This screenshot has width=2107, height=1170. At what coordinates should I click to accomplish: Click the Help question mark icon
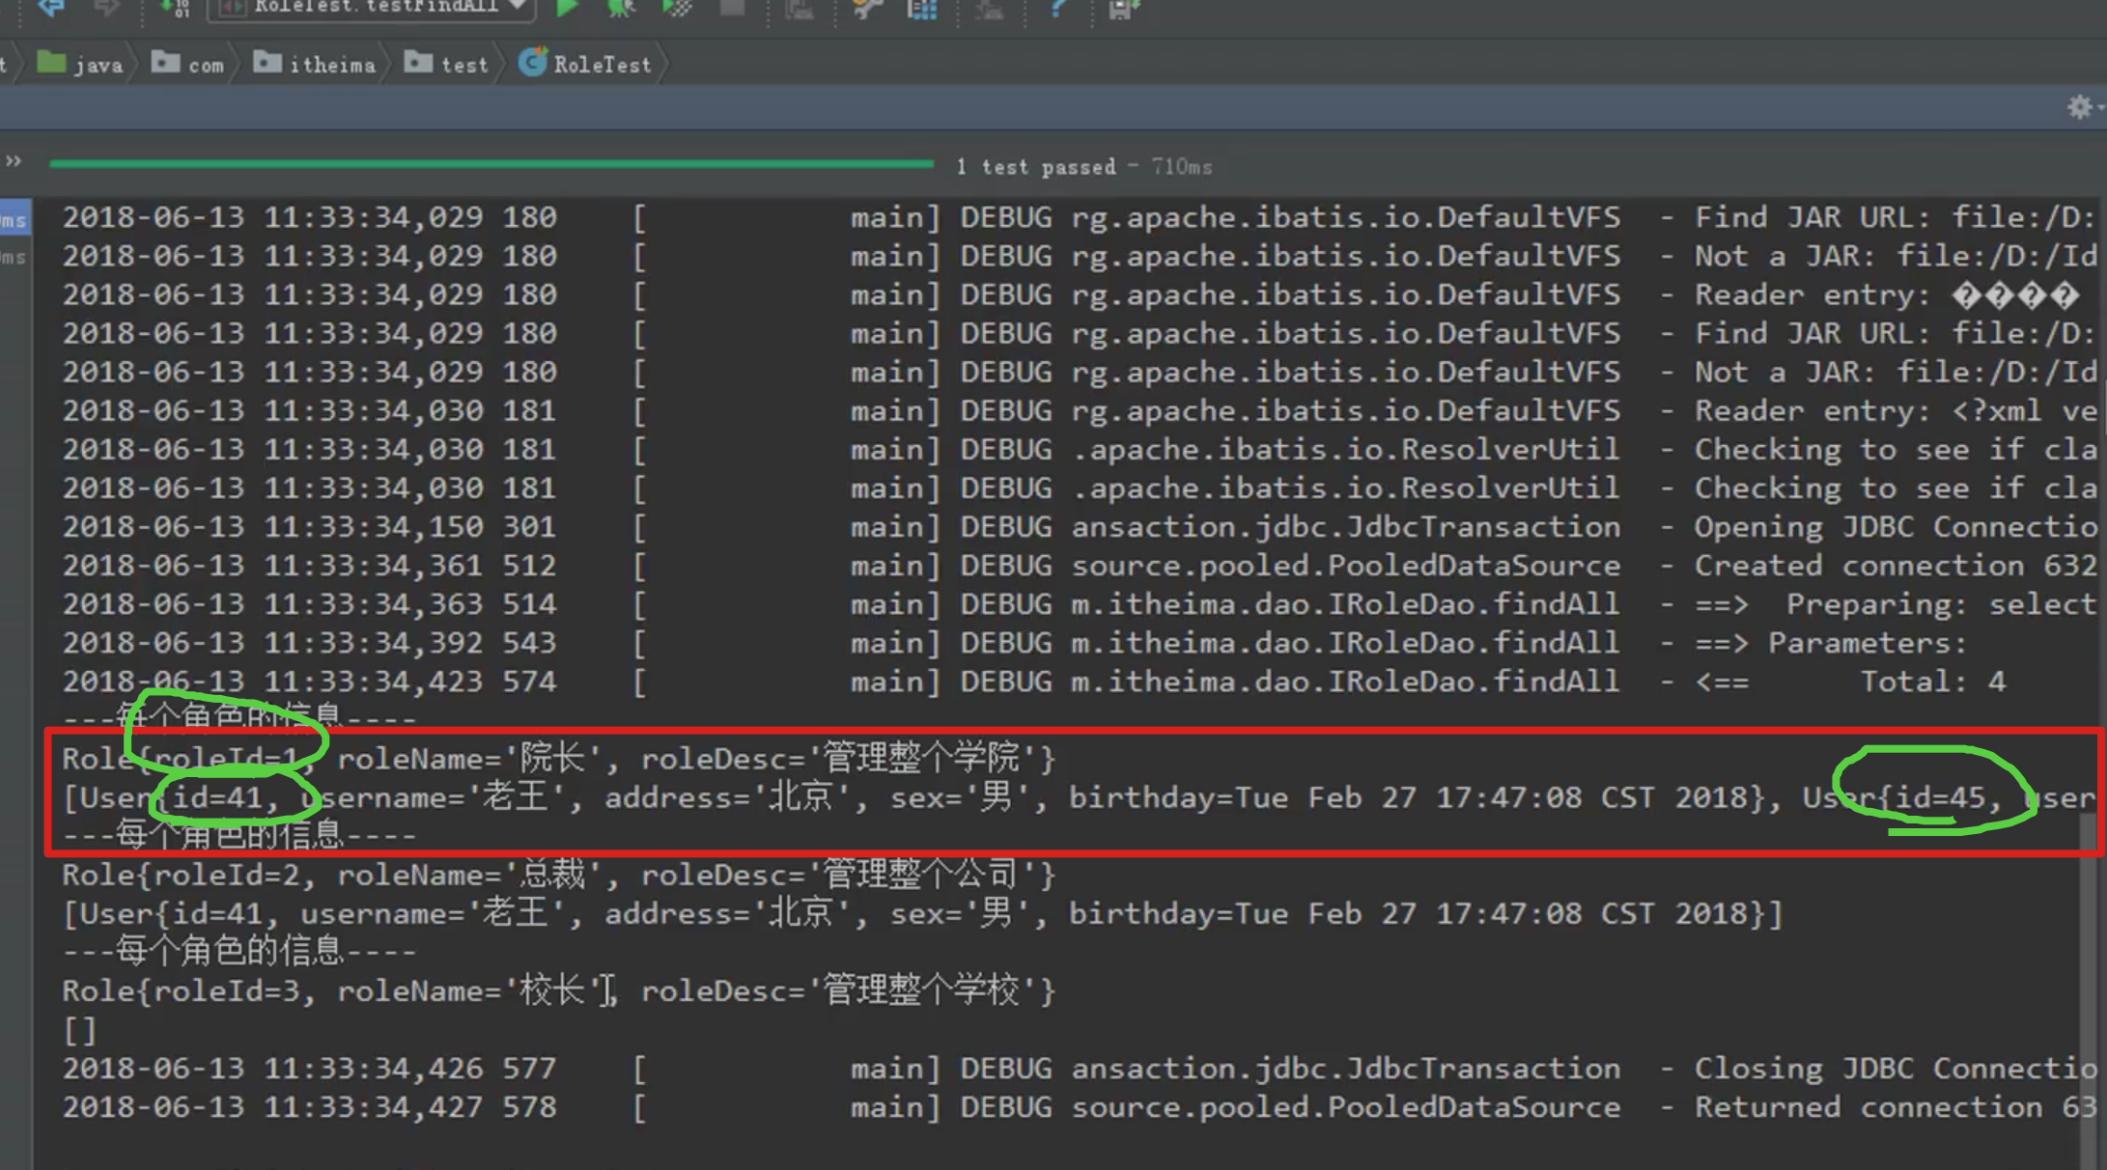[x=1058, y=9]
